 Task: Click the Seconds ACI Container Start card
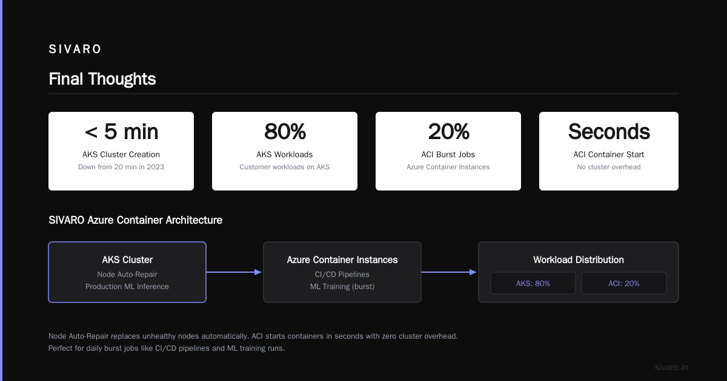coord(609,151)
